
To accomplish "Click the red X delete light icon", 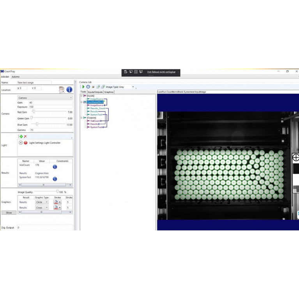I will [x=25, y=136].
